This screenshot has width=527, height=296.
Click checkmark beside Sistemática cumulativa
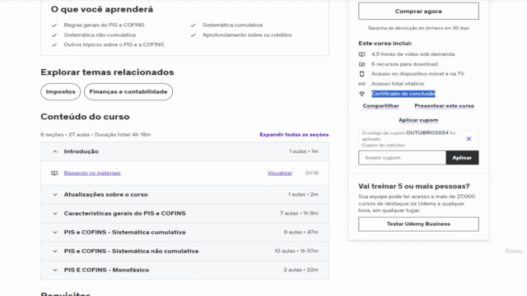[x=193, y=25]
